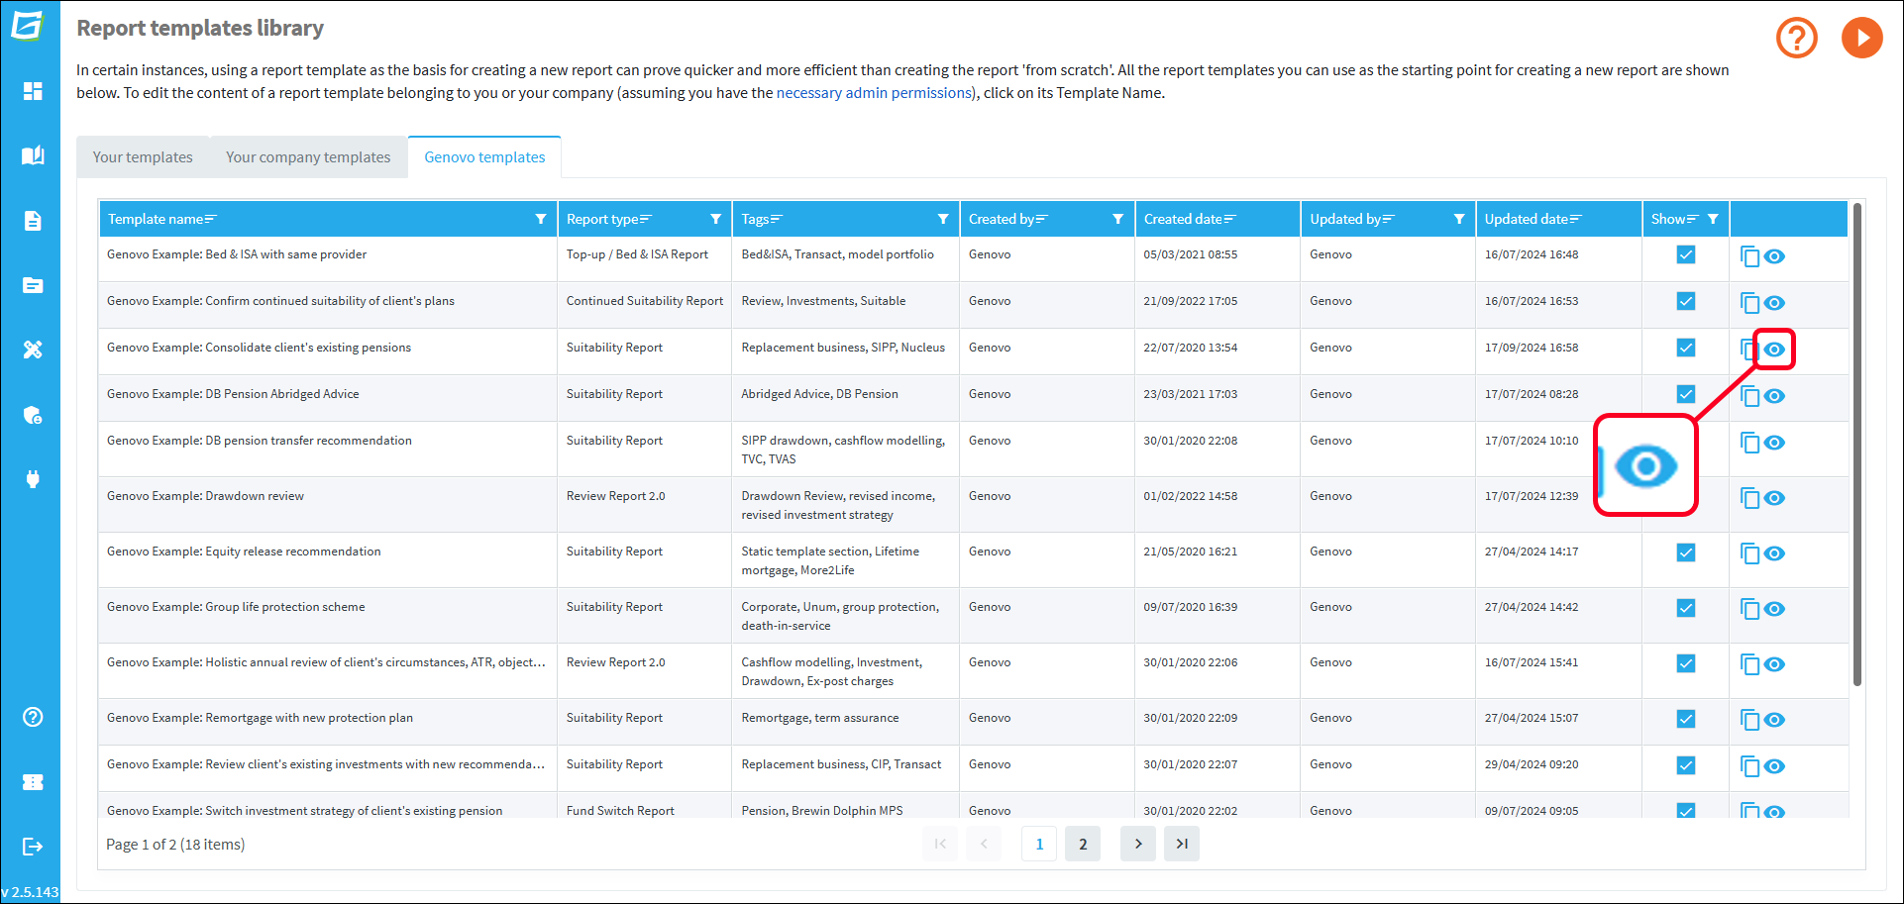Copy the Review client's existing investments template

coord(1749,766)
